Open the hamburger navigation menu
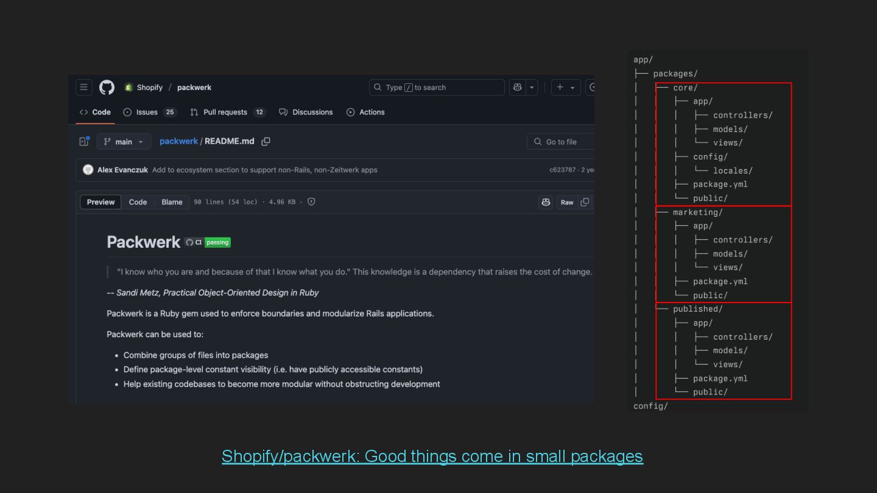Viewport: 877px width, 493px height. coord(84,88)
